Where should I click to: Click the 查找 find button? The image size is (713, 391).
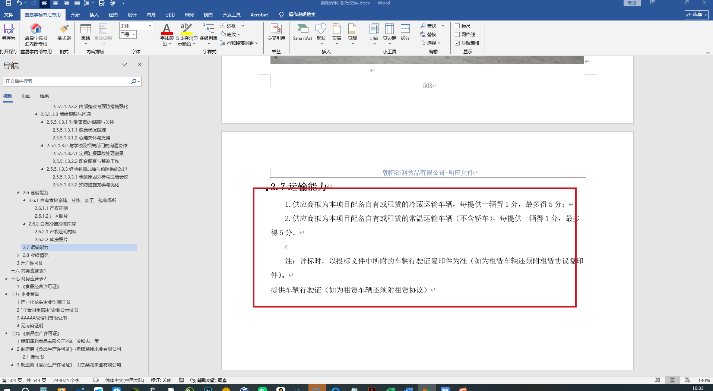coord(428,26)
